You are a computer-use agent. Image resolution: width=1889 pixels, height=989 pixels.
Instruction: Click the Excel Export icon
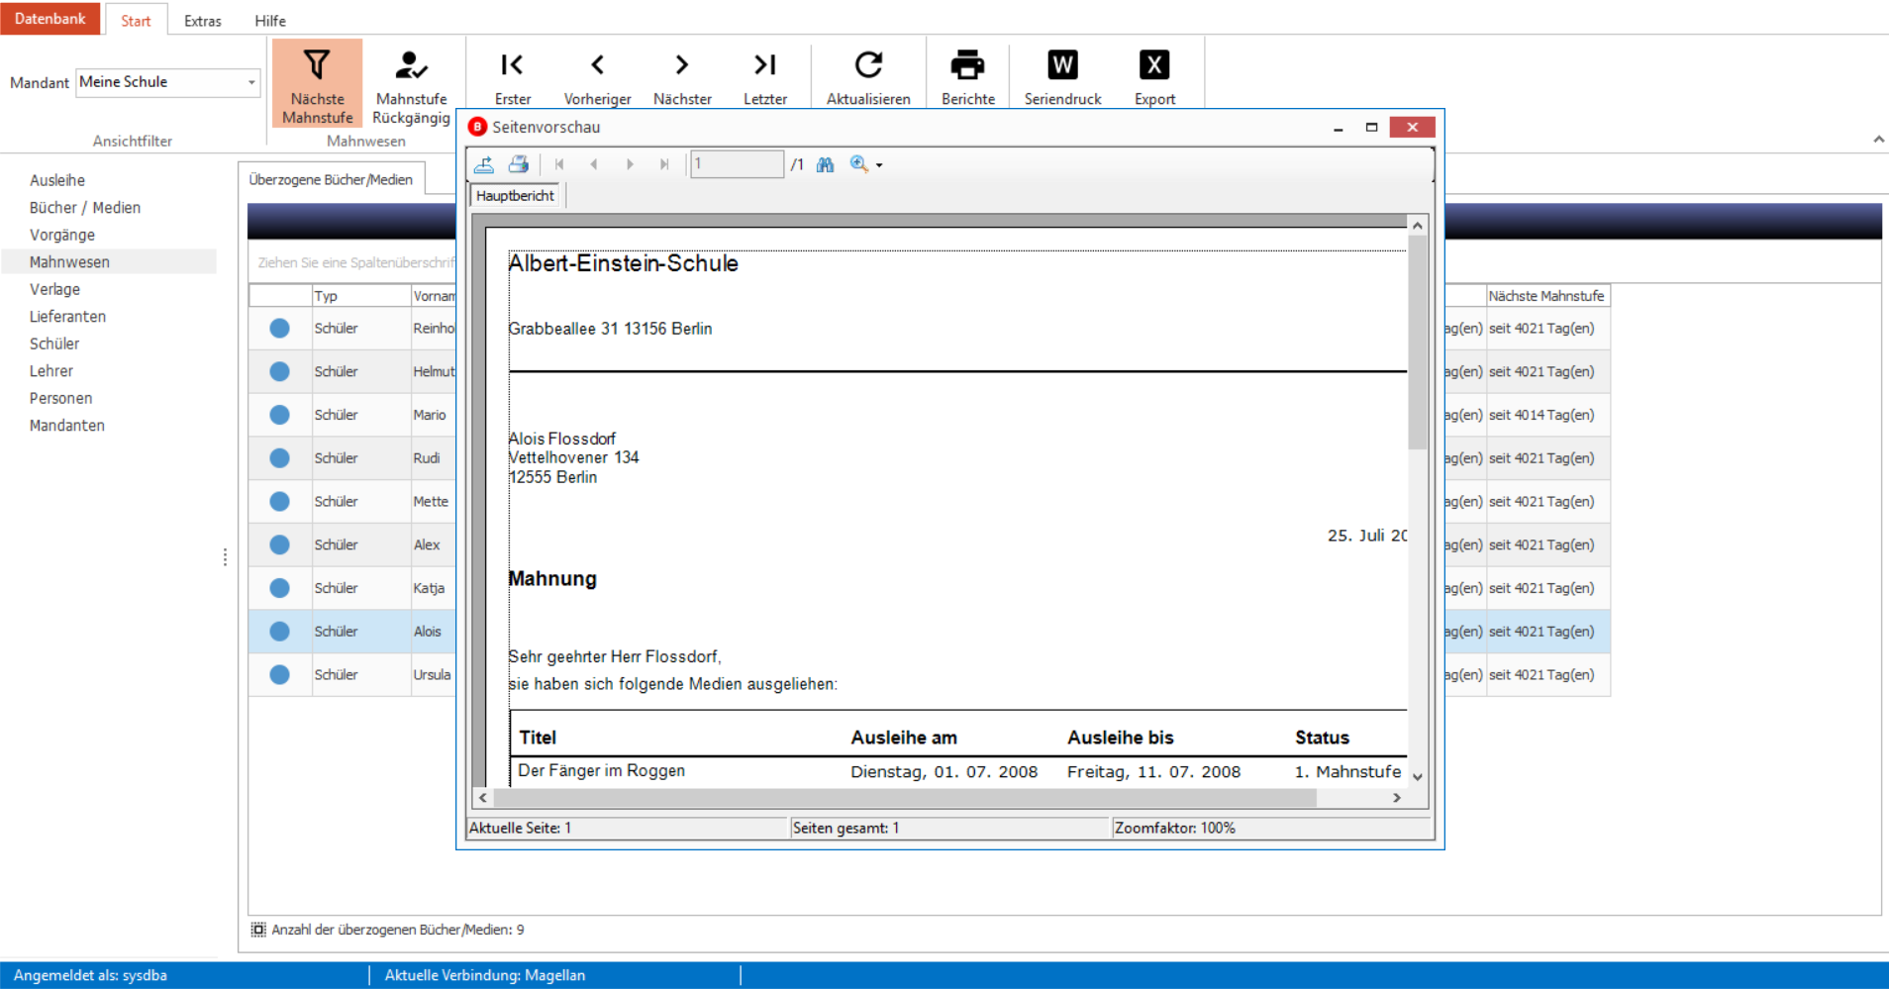[x=1154, y=65]
